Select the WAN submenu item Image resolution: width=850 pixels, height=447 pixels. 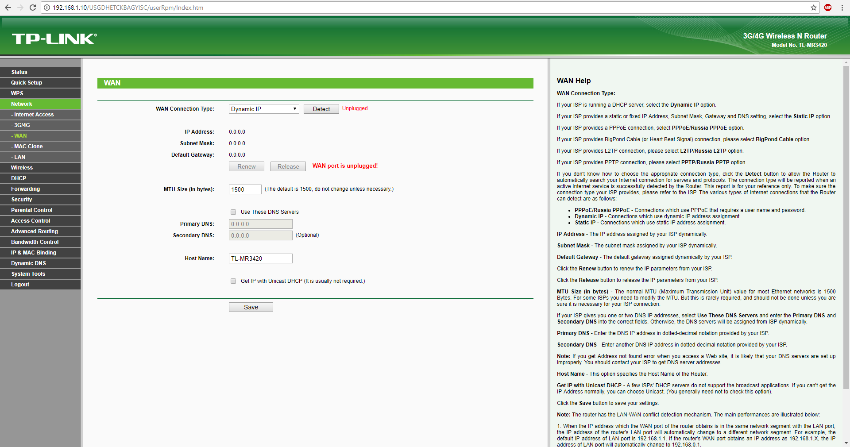tap(40, 136)
